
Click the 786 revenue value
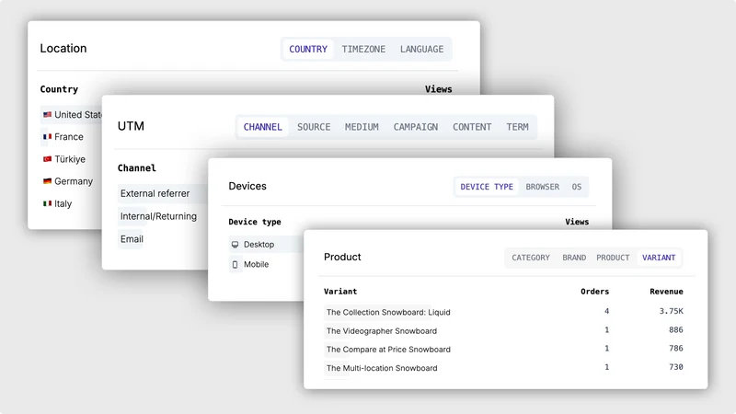click(x=676, y=349)
